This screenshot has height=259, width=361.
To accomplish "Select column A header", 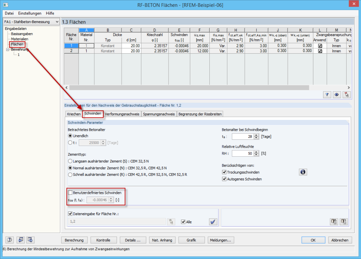I will [x=86, y=30].
